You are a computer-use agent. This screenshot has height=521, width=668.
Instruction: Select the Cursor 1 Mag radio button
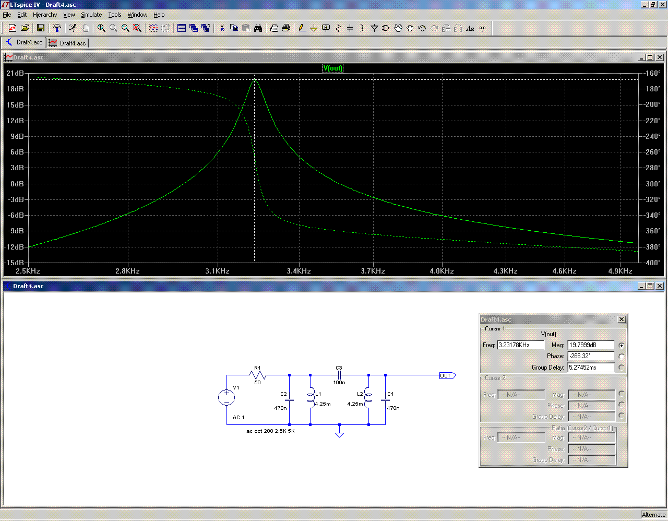[x=621, y=345]
